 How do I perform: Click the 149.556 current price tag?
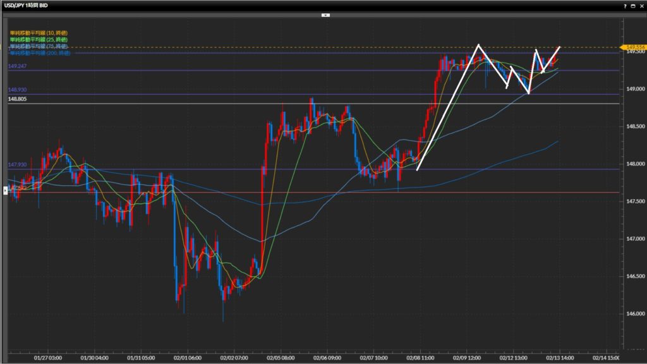click(x=633, y=47)
